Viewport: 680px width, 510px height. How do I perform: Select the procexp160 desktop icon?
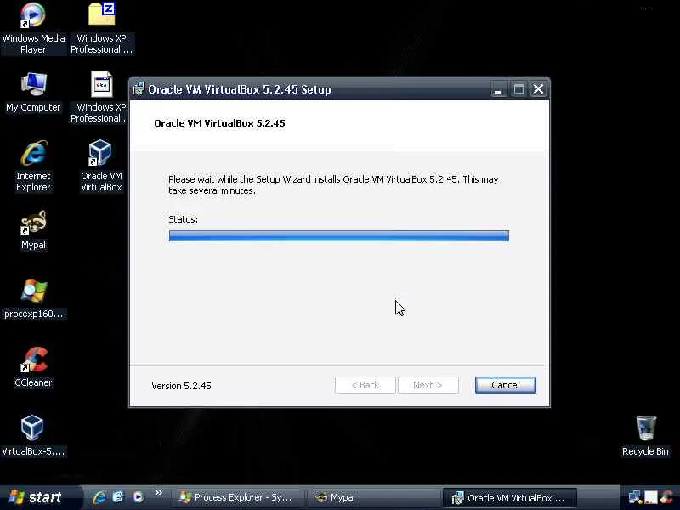point(33,299)
